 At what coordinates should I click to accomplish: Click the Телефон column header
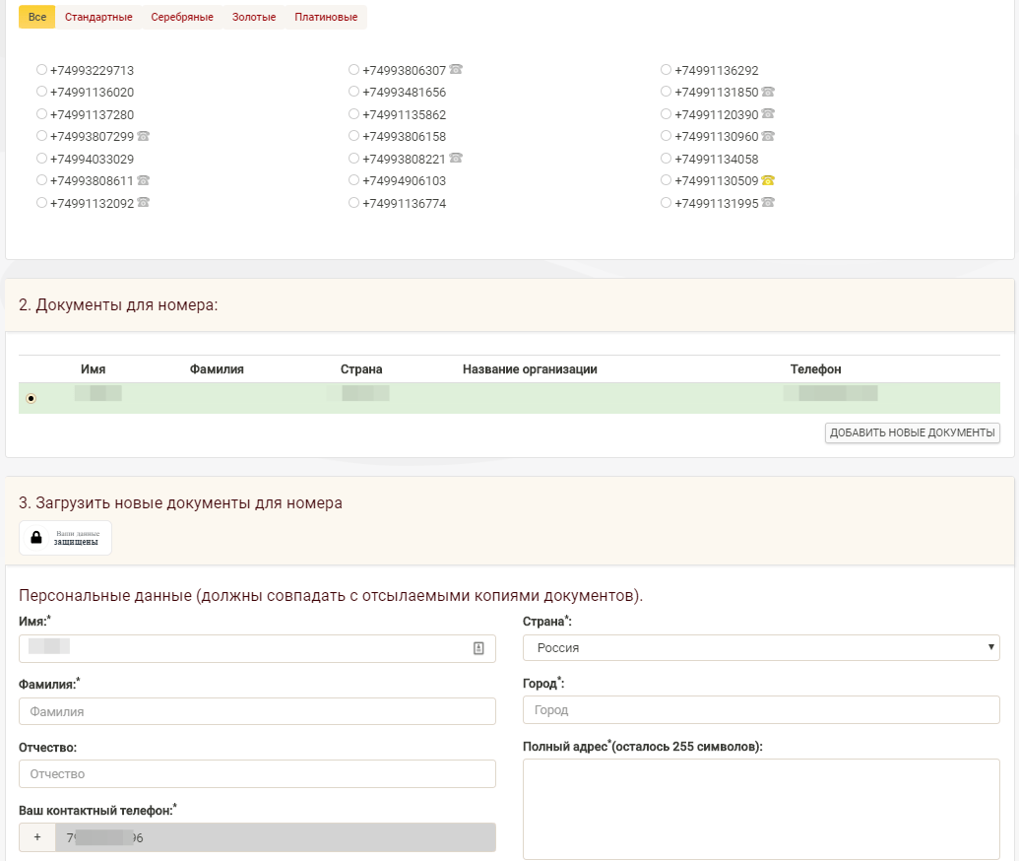[815, 369]
